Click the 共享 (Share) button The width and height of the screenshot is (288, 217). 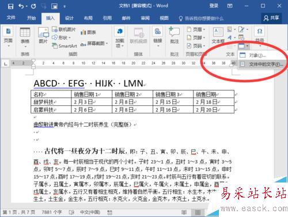(271, 18)
